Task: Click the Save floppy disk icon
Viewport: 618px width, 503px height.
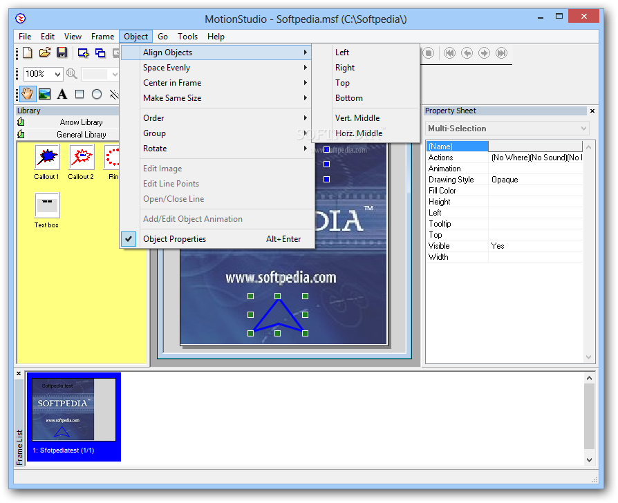Action: click(62, 53)
